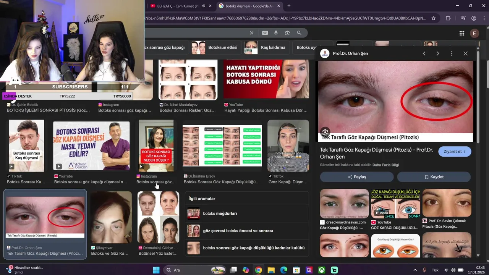Open the Şikayetvar Botoks ve Göz image
This screenshot has width=489, height=275.
pos(111,217)
